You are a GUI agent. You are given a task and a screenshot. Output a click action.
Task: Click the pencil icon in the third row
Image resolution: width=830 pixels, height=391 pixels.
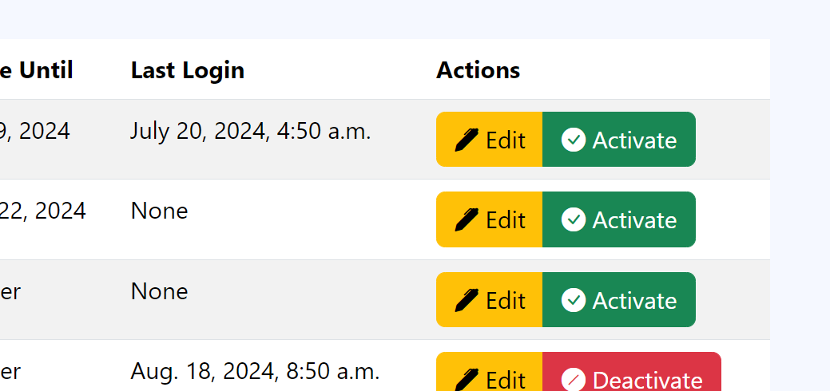[x=467, y=301]
